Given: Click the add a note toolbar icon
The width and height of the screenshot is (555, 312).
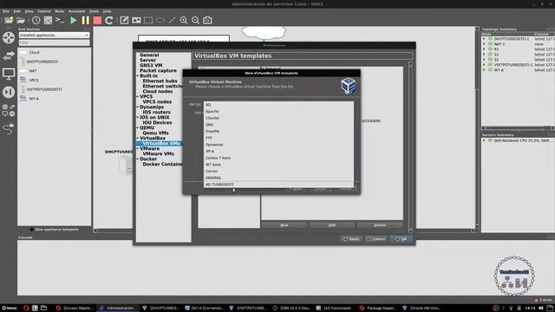Looking at the screenshot, I should (124, 20).
